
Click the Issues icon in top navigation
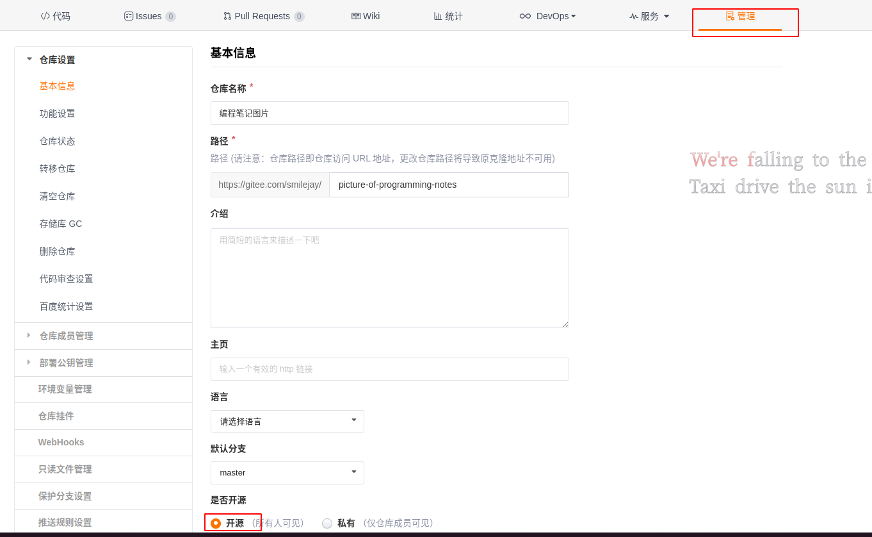coord(129,15)
